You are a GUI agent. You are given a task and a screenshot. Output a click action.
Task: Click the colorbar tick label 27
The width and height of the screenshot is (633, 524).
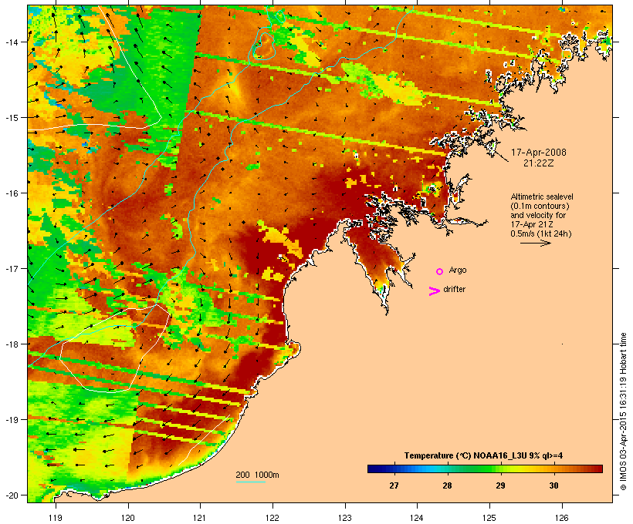point(394,485)
